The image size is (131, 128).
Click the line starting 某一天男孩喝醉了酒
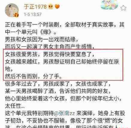[58, 91]
